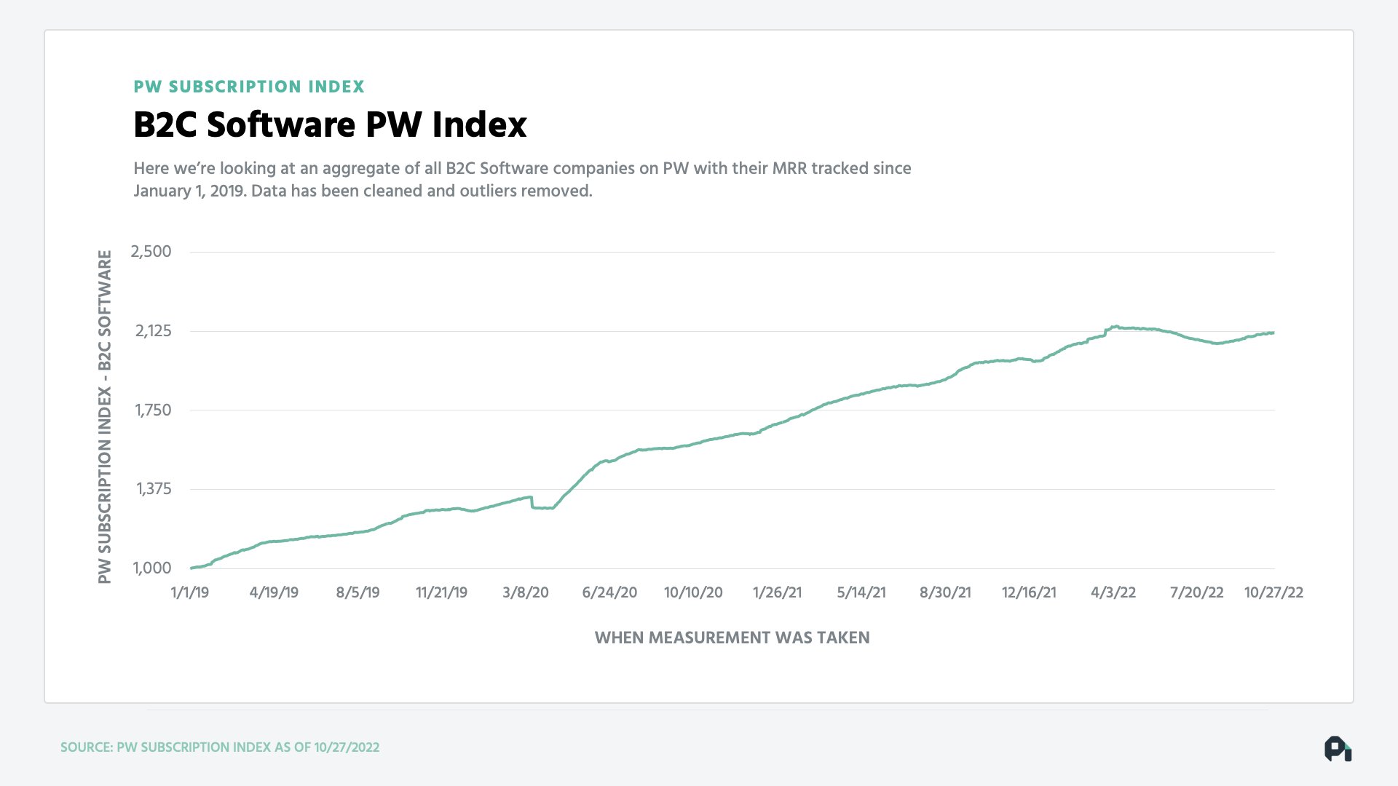
Task: Click the 2,500 y-axis label
Action: click(151, 252)
